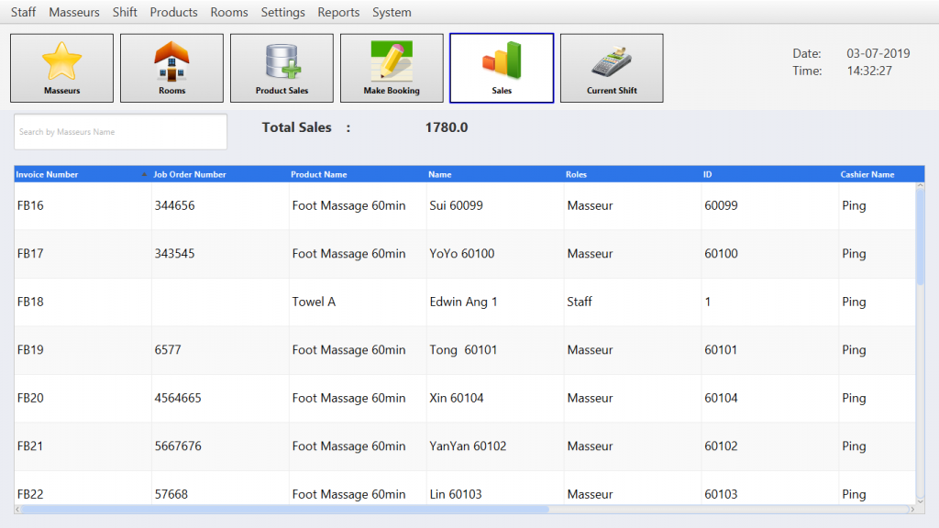Viewport: 939px width, 528px height.
Task: Open the Products menu
Action: click(x=173, y=12)
